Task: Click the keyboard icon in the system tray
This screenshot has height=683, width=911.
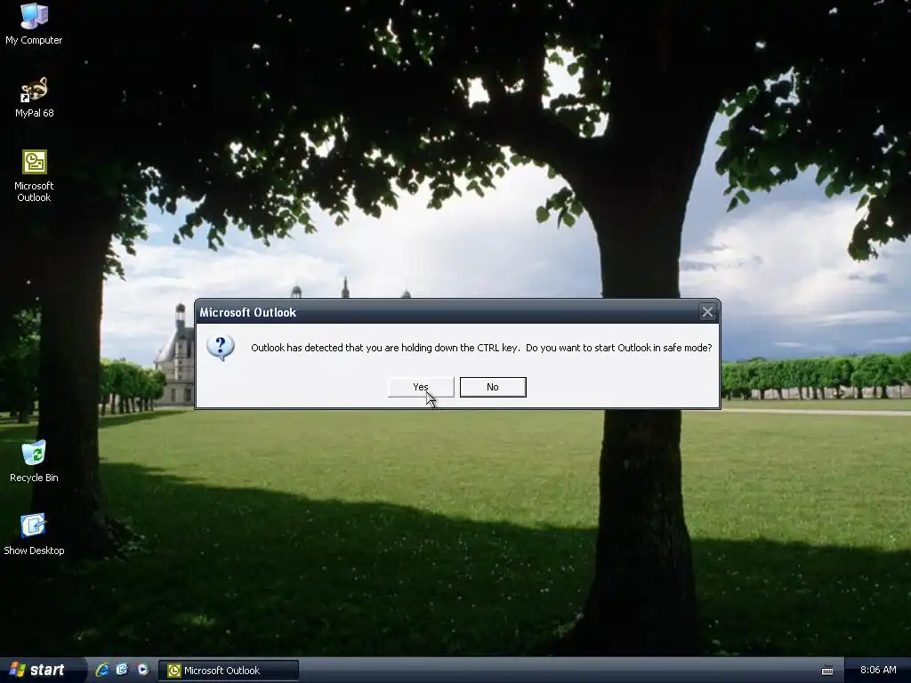Action: point(827,671)
